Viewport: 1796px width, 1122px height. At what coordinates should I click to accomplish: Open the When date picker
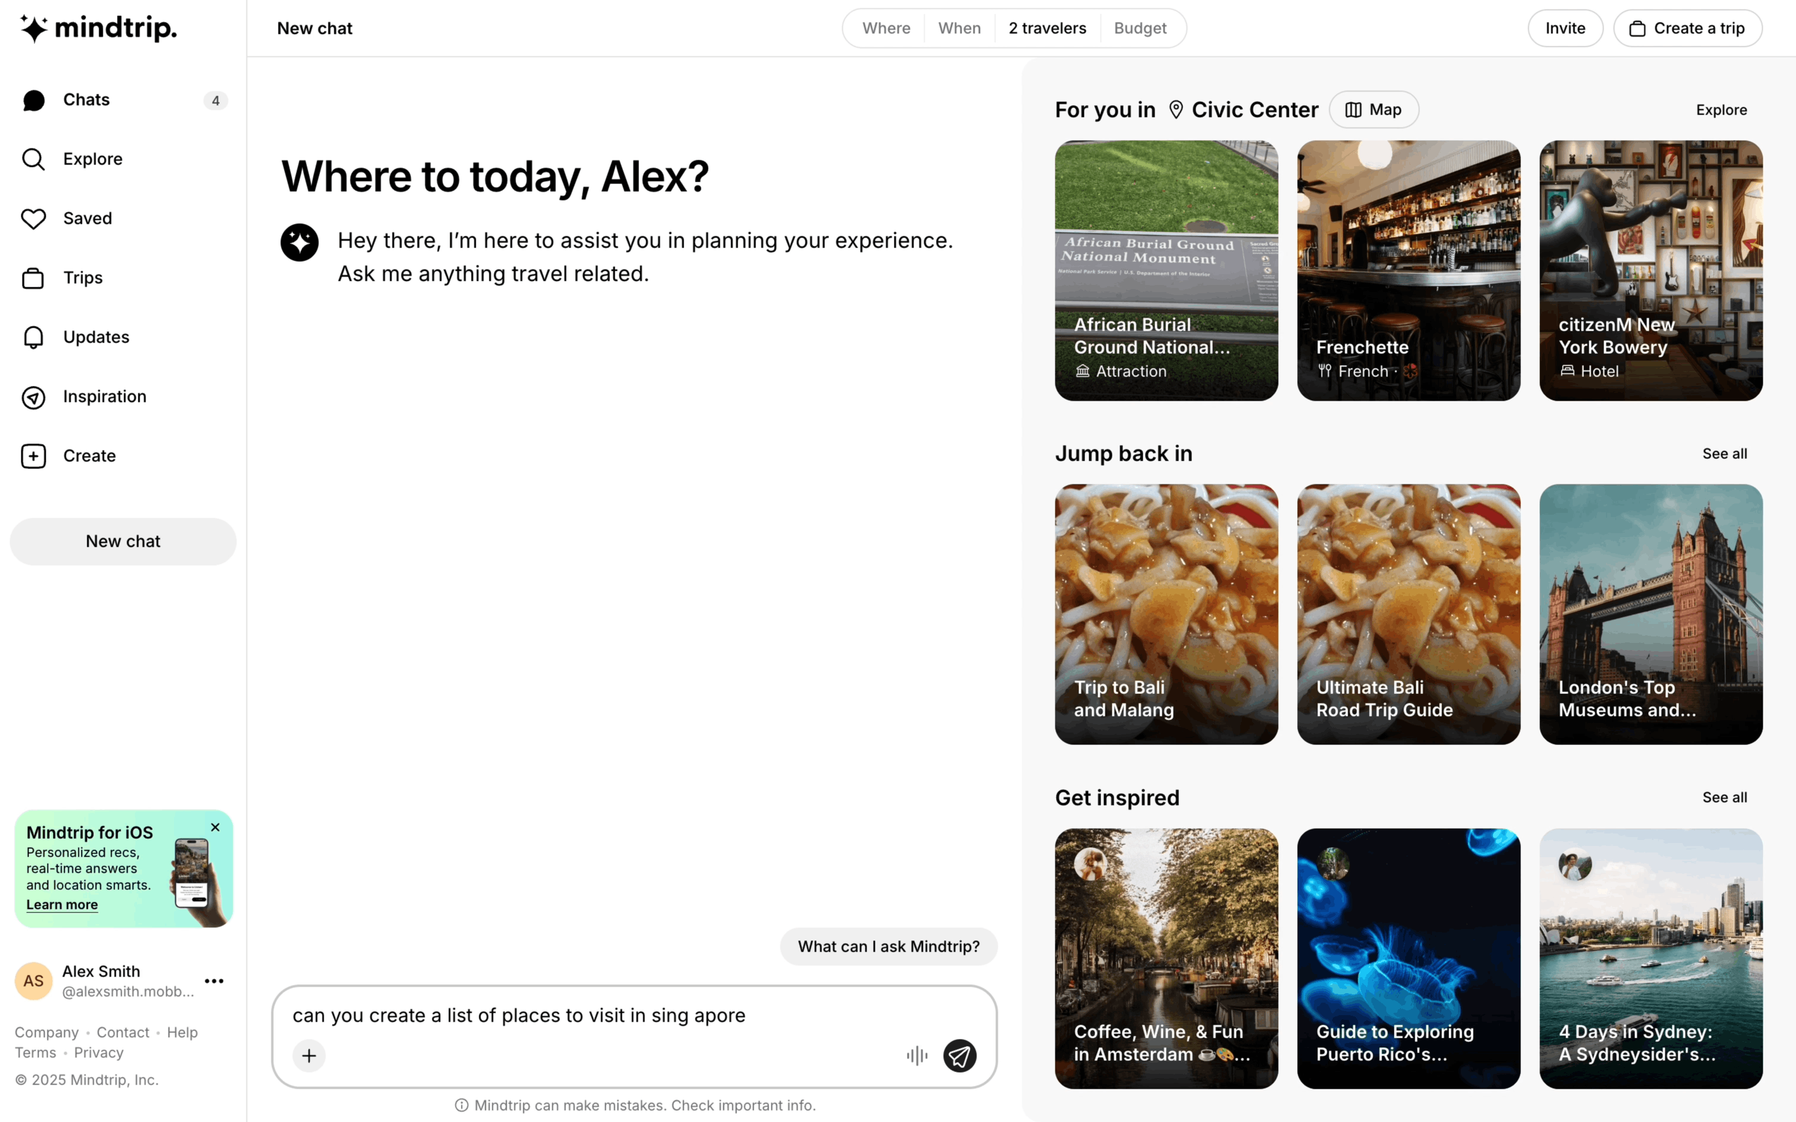point(959,28)
